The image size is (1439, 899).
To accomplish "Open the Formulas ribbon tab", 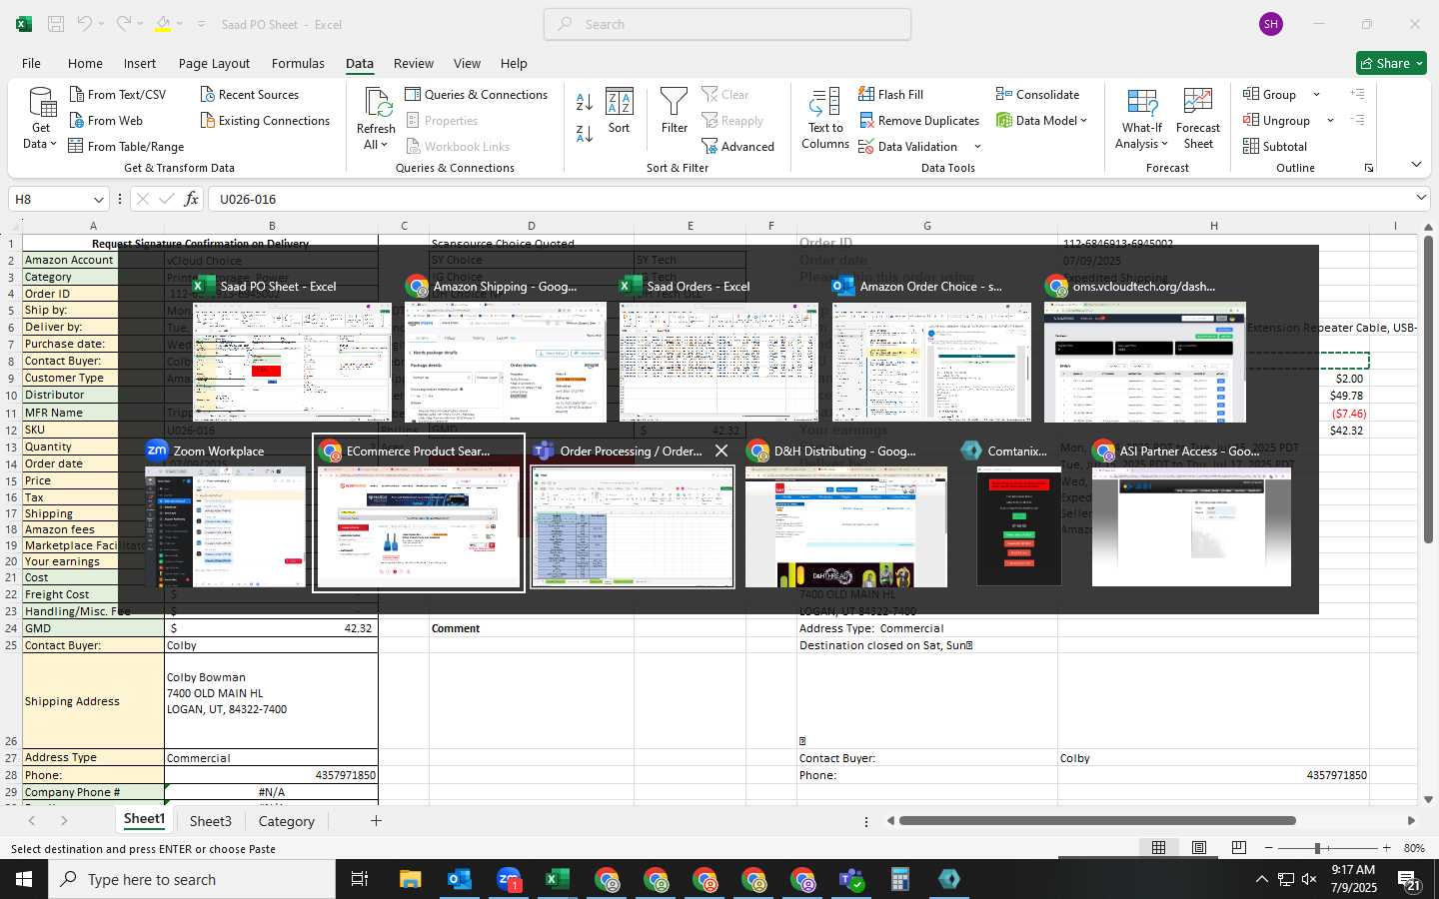I will coord(298,63).
